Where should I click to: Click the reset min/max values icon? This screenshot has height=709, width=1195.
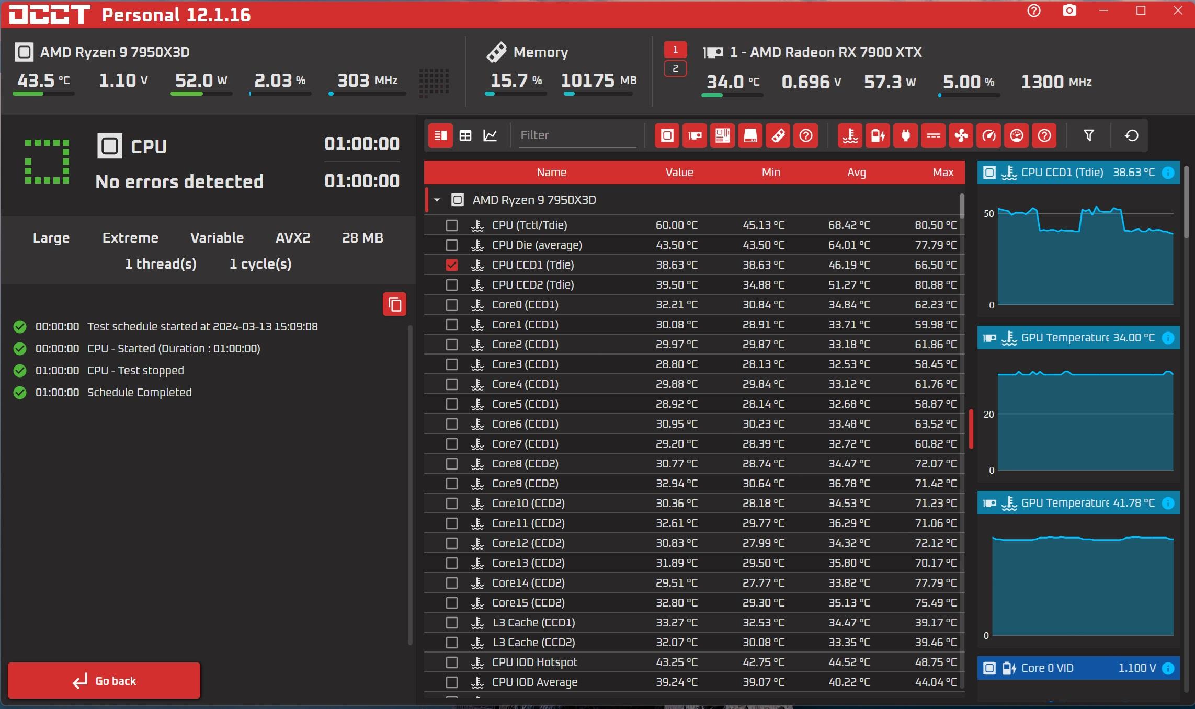pyautogui.click(x=1132, y=136)
